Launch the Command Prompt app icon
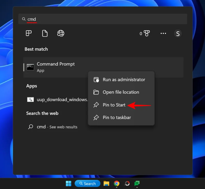 [x=30, y=67]
